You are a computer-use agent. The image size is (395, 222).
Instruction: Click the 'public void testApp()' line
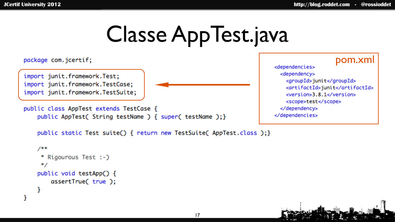tap(77, 173)
